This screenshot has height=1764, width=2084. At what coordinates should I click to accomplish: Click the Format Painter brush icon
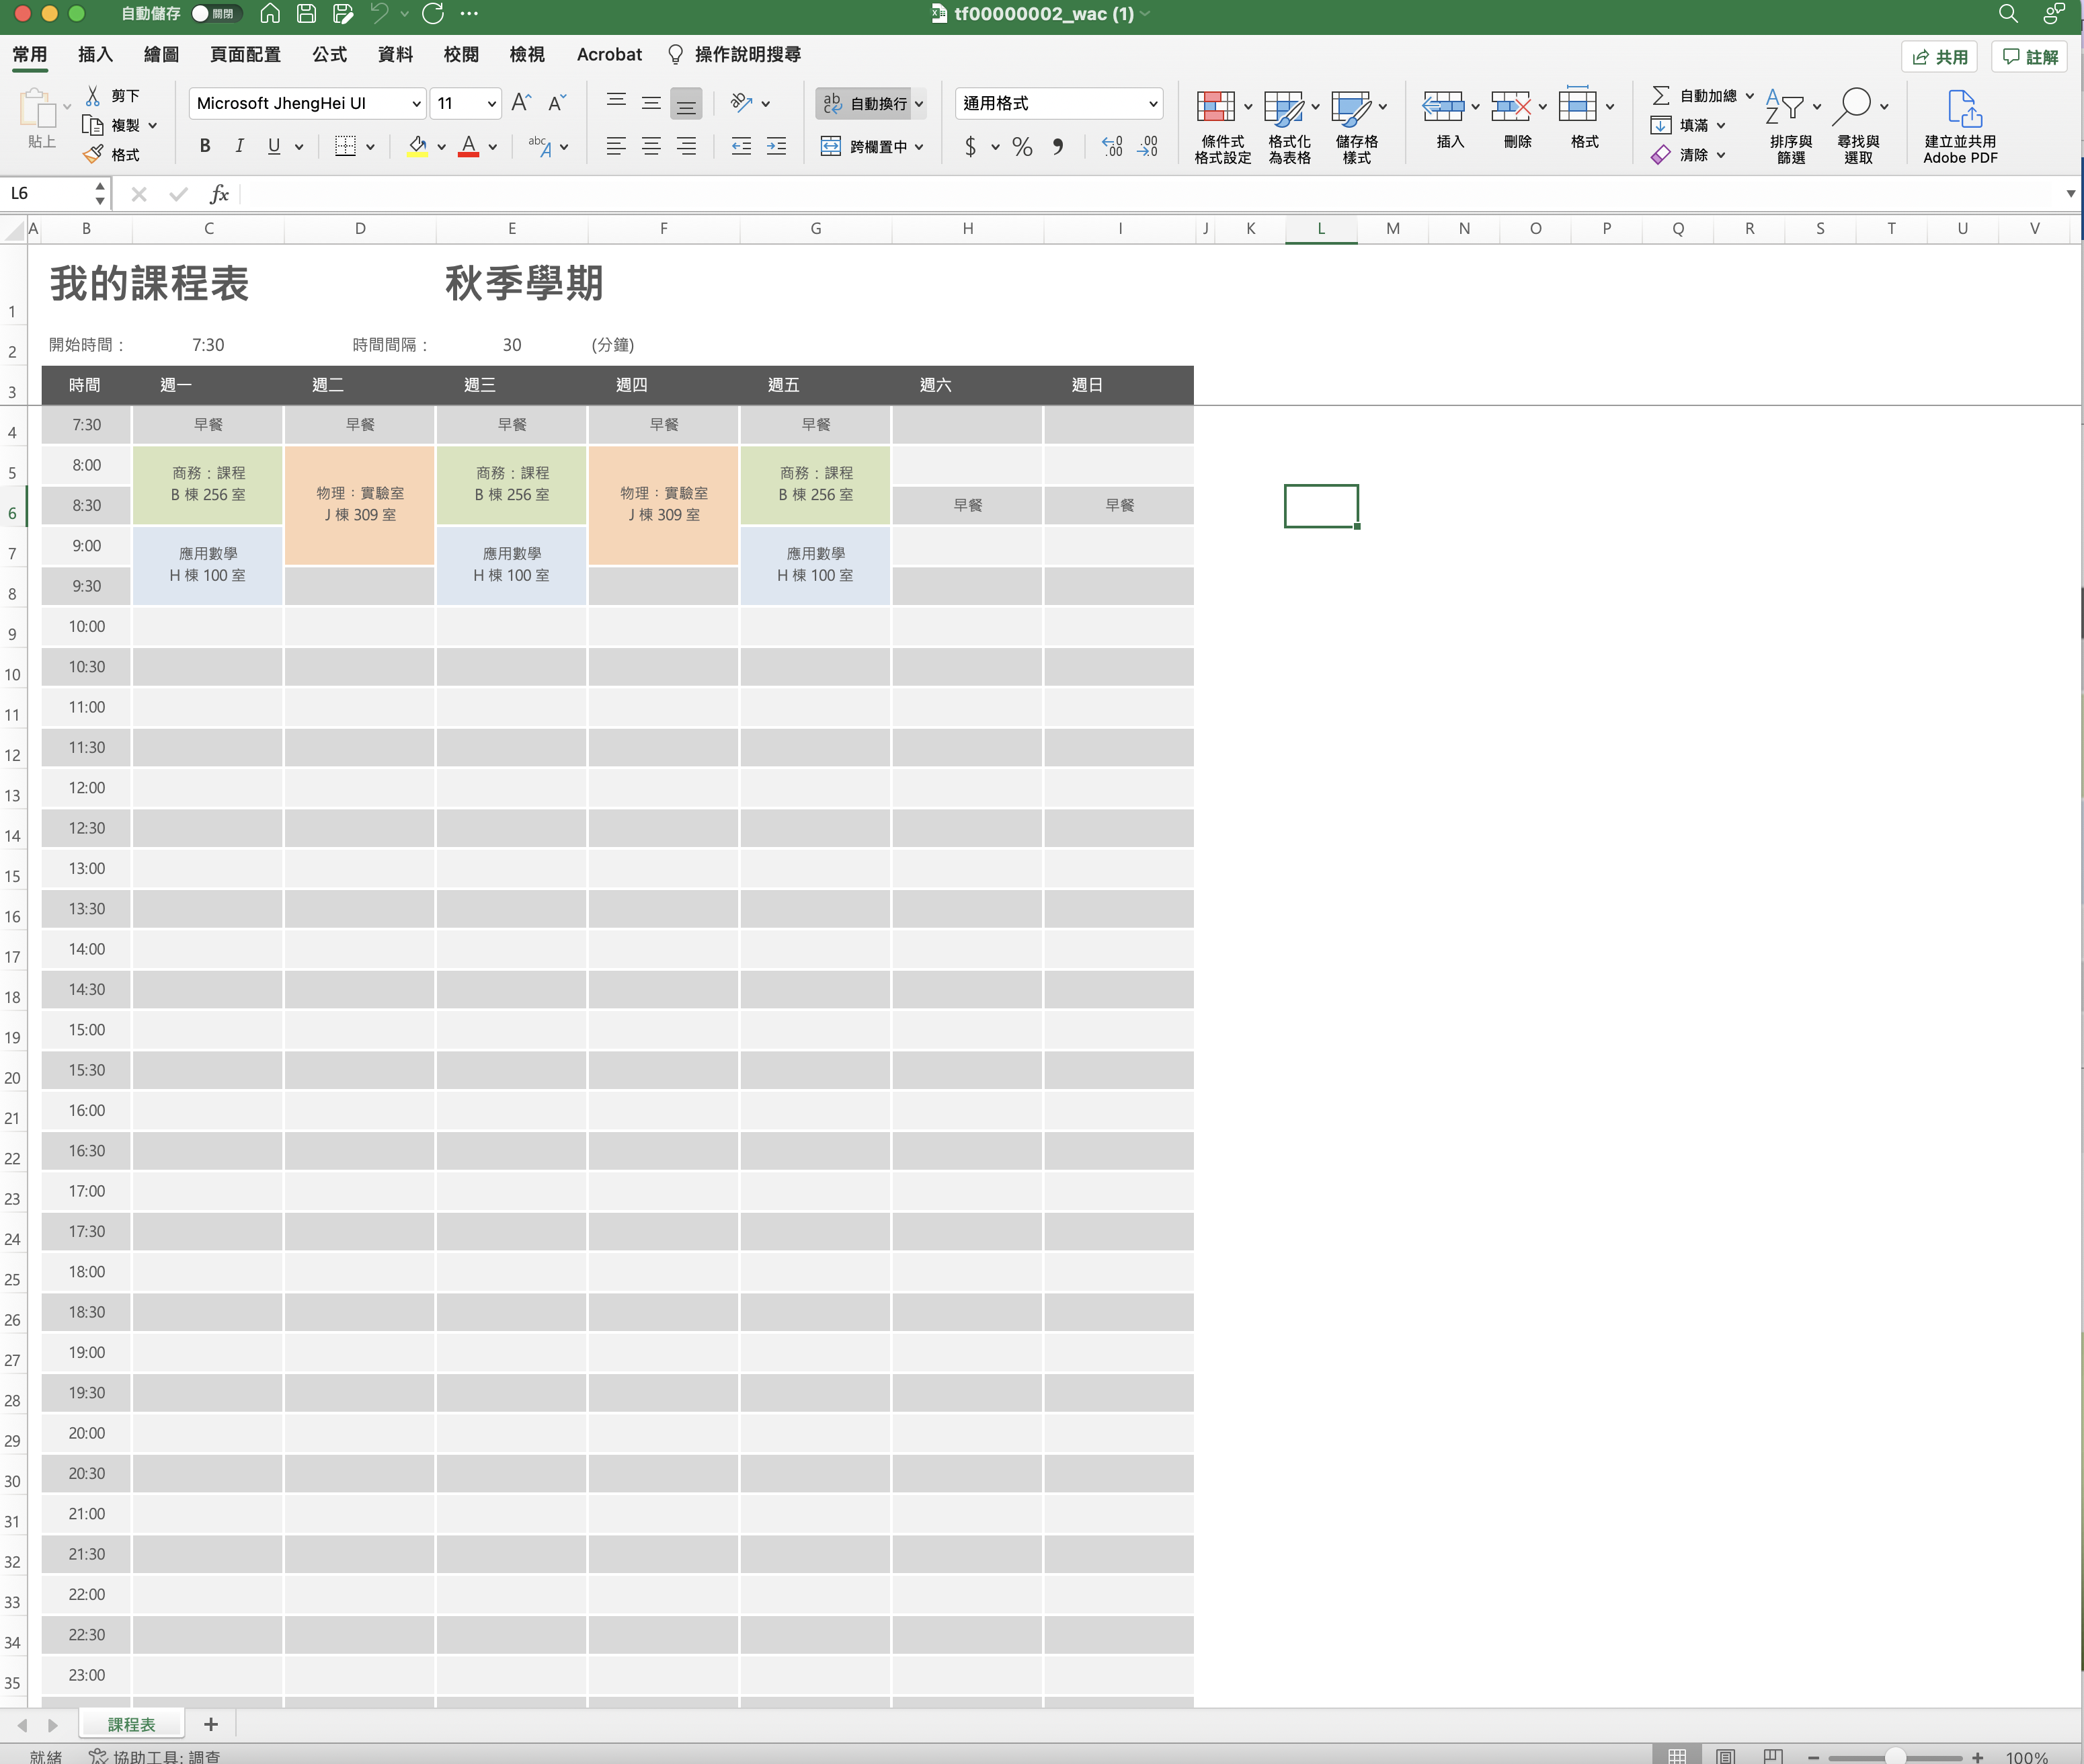(93, 155)
